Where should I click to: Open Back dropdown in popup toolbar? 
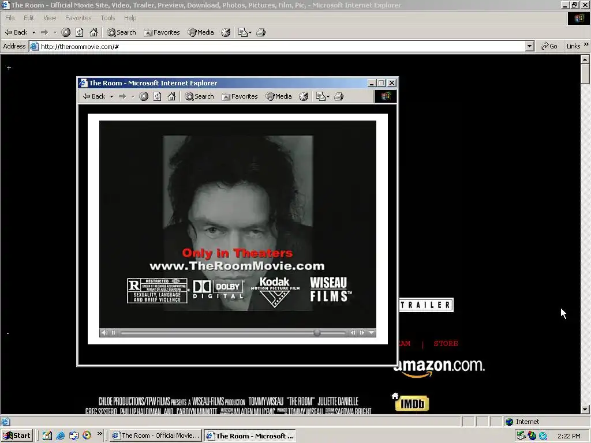[111, 97]
